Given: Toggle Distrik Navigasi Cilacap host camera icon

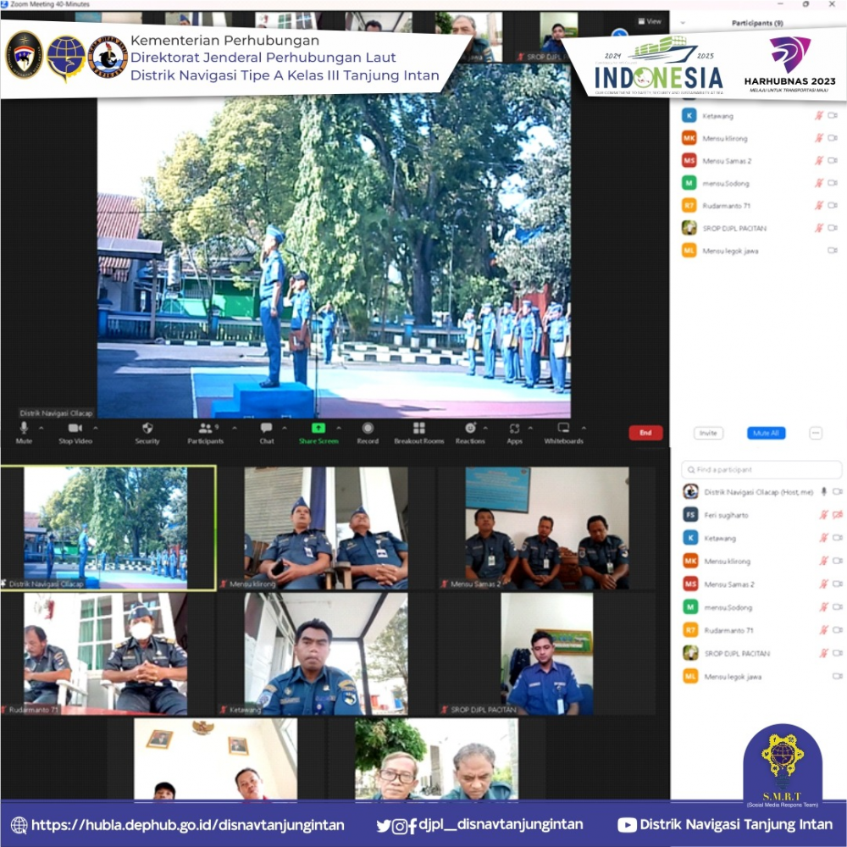Looking at the screenshot, I should coord(838,491).
